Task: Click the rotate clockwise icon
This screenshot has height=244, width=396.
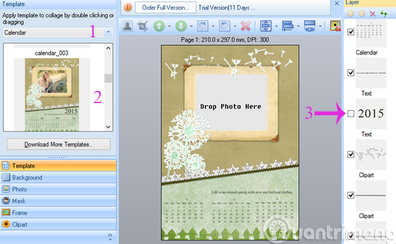Action: [x=203, y=26]
